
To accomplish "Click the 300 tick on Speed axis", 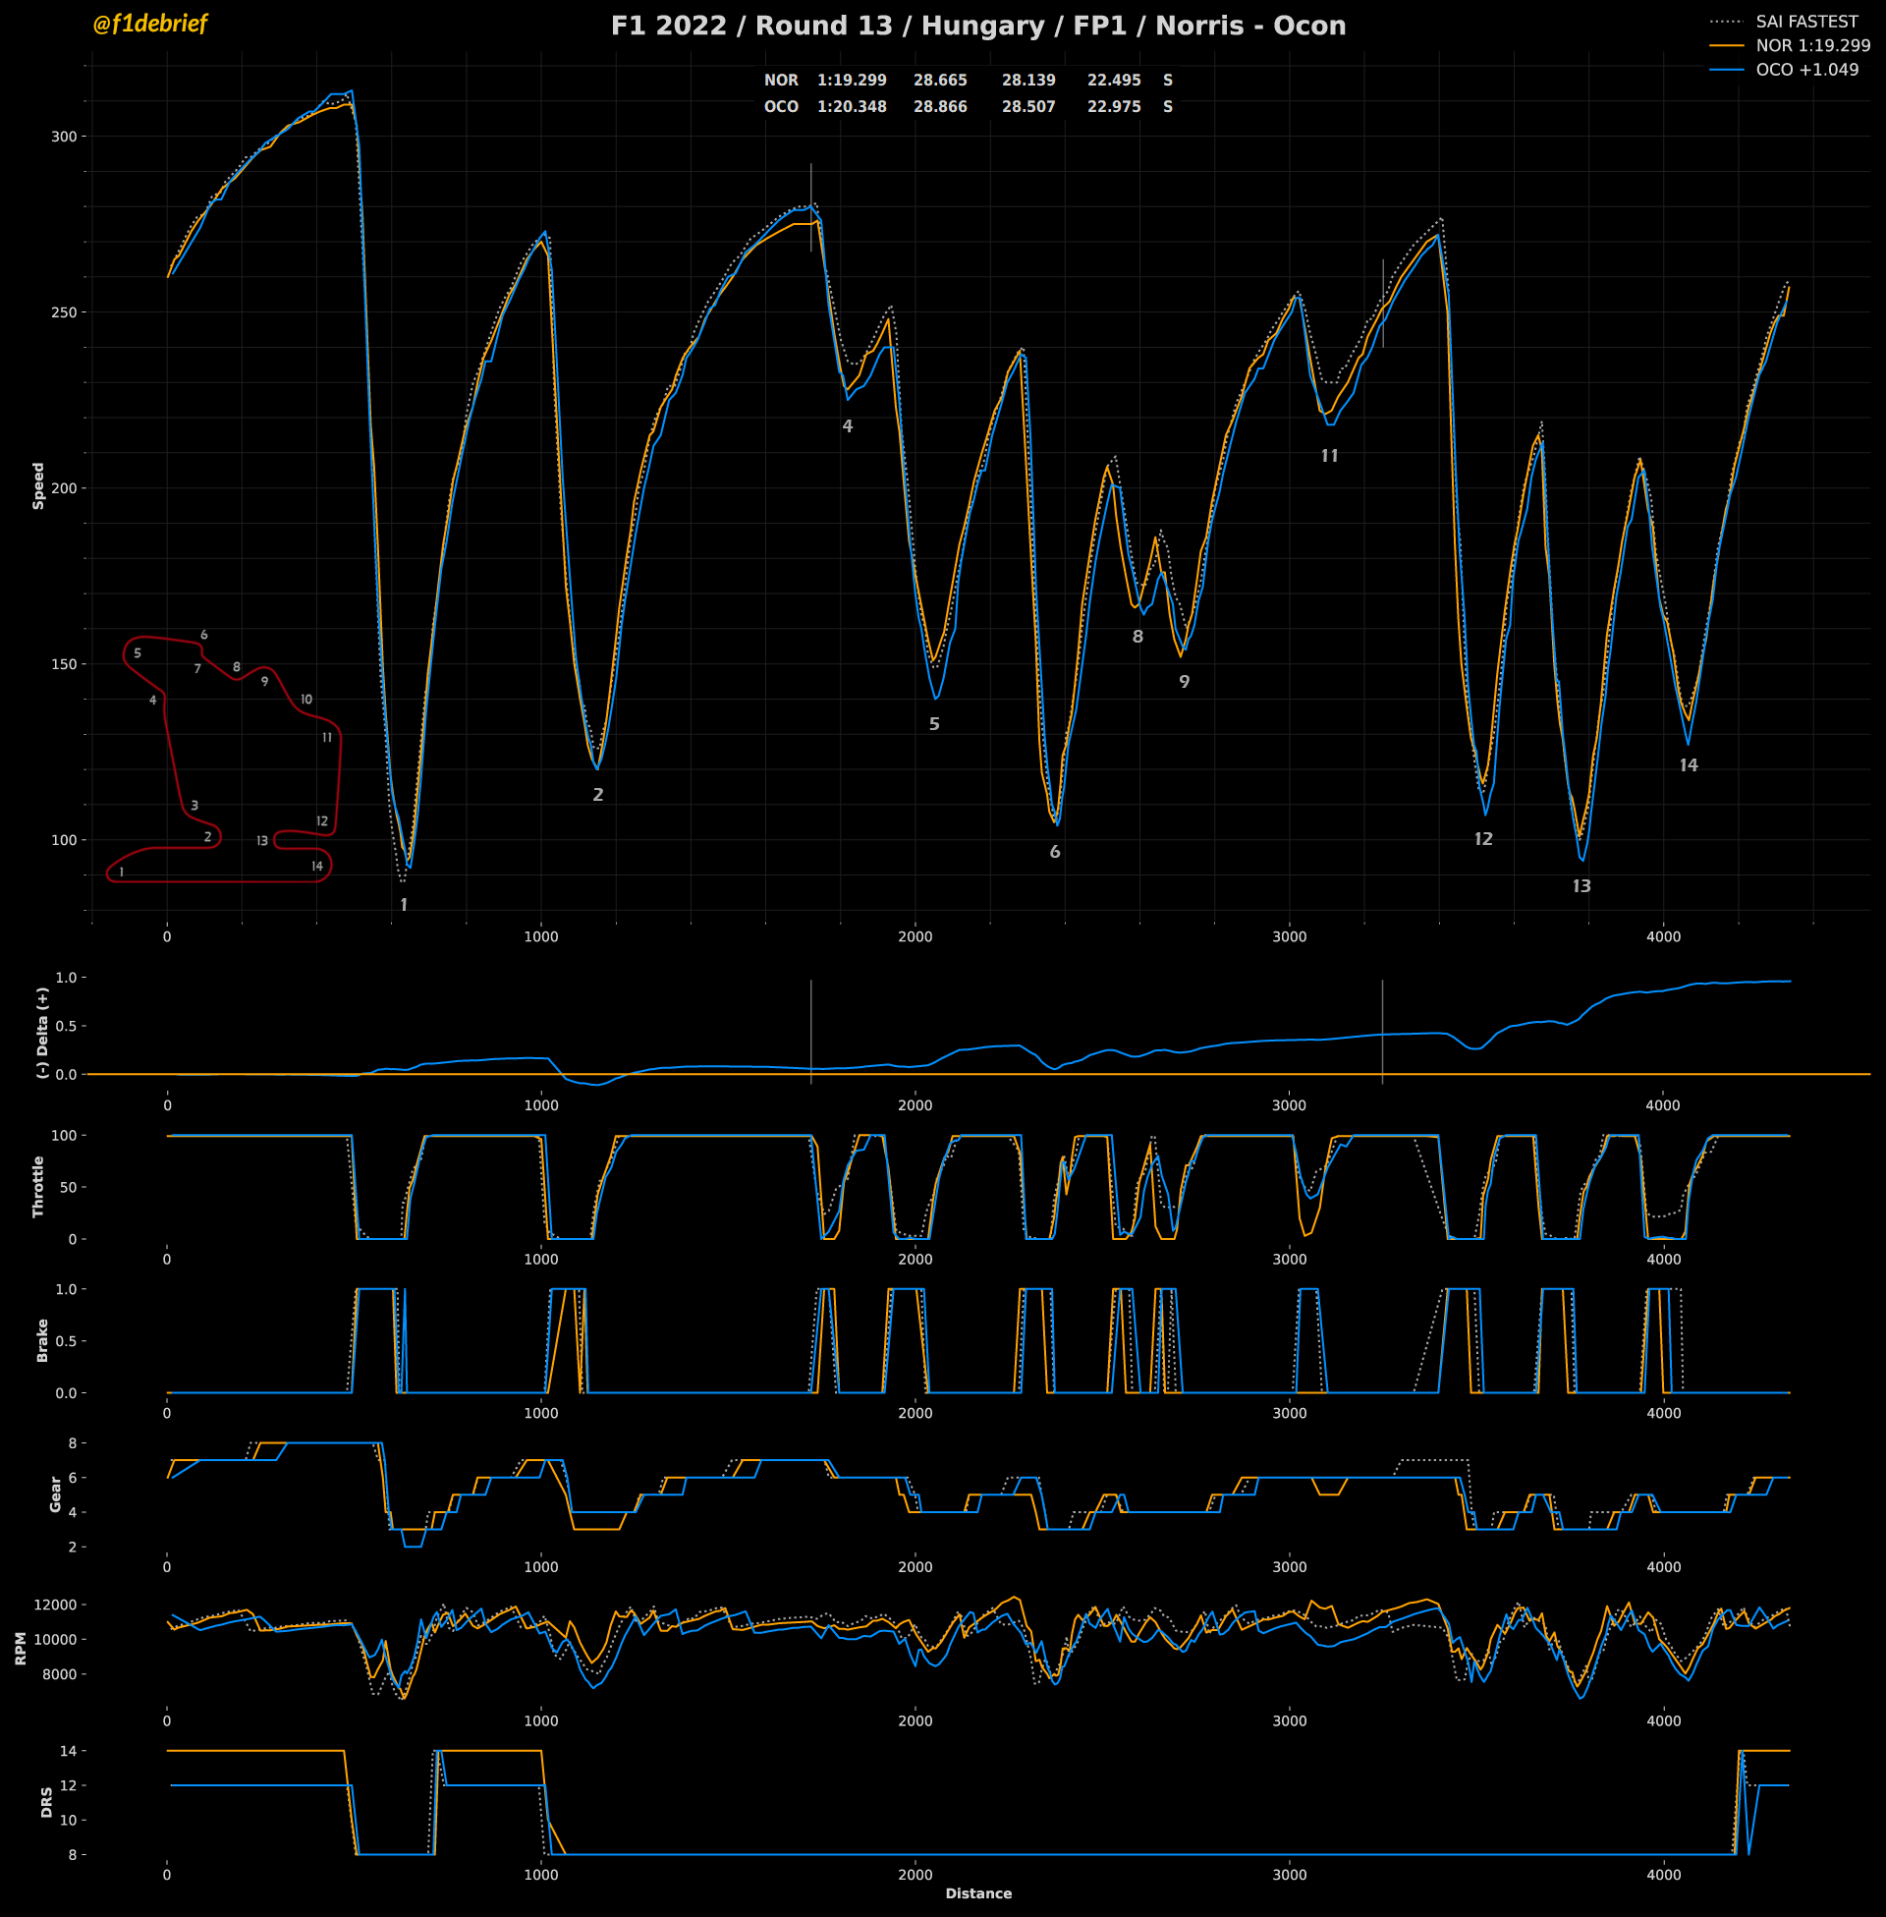I will pos(64,137).
